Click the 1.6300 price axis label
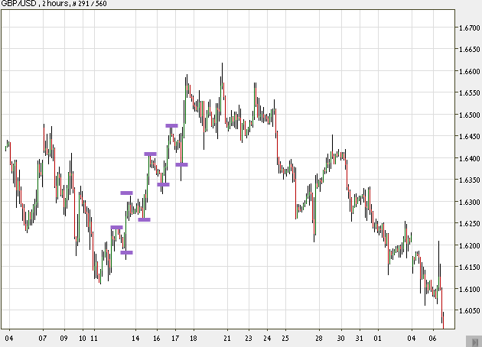 470,202
